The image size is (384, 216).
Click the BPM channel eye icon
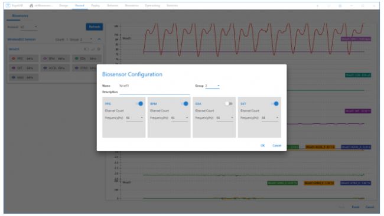click(45, 58)
